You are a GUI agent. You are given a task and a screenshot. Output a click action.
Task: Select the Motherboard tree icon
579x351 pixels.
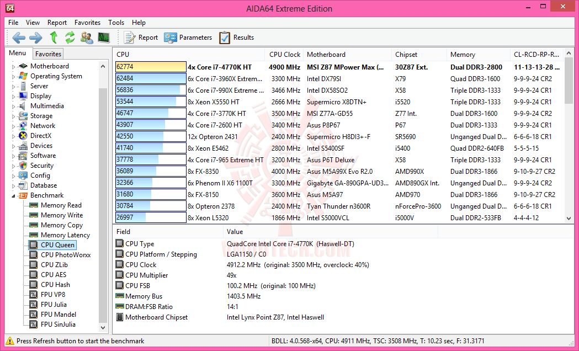(x=23, y=66)
